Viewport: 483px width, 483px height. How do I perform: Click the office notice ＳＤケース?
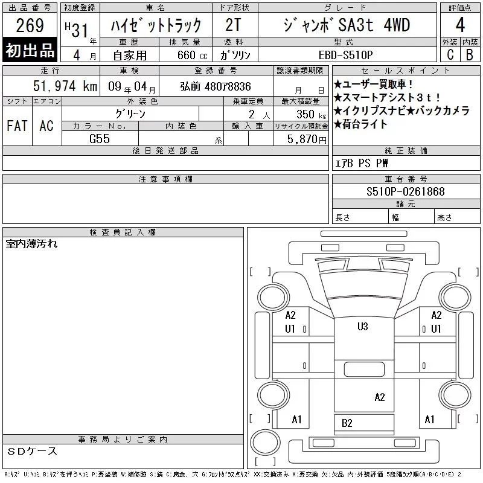pyautogui.click(x=32, y=451)
